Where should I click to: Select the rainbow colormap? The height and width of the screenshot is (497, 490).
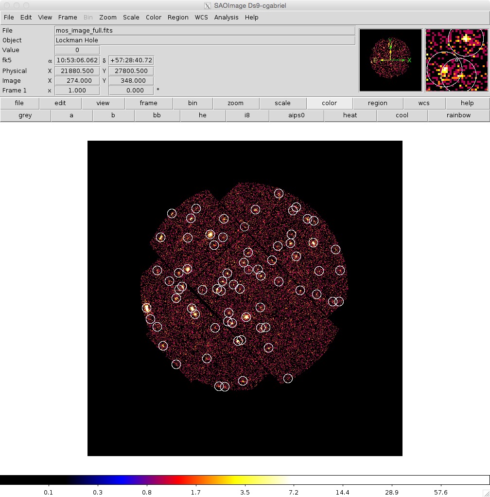click(x=459, y=115)
